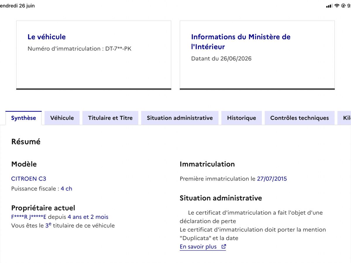Tap the orientation lock status icon
Image resolution: width=351 pixels, height=263 pixels.
343,6
